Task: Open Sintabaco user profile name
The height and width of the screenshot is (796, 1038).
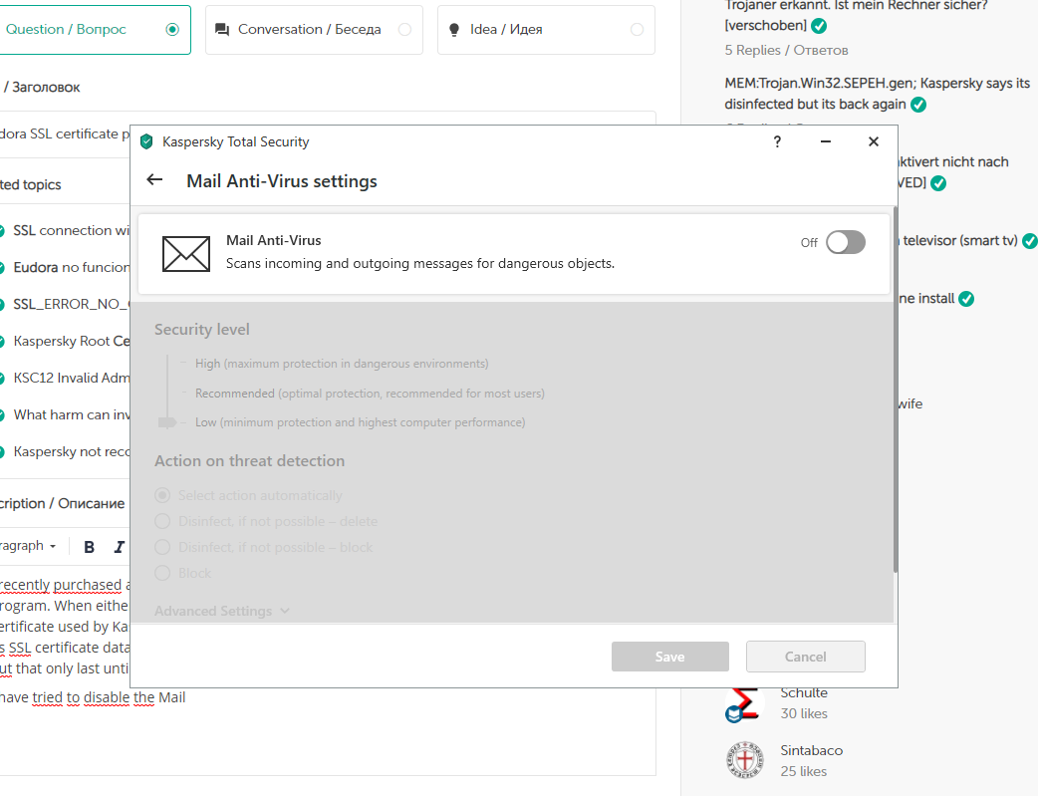Action: [x=812, y=750]
